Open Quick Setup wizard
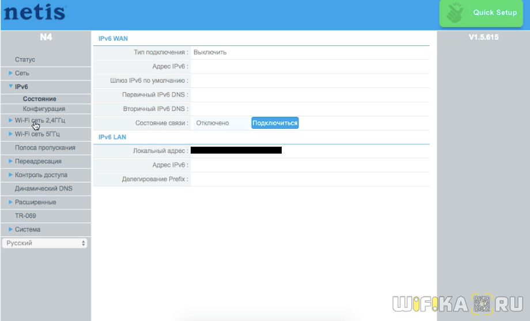 pos(494,13)
